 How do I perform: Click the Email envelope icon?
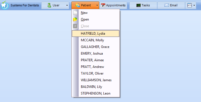(167, 5)
